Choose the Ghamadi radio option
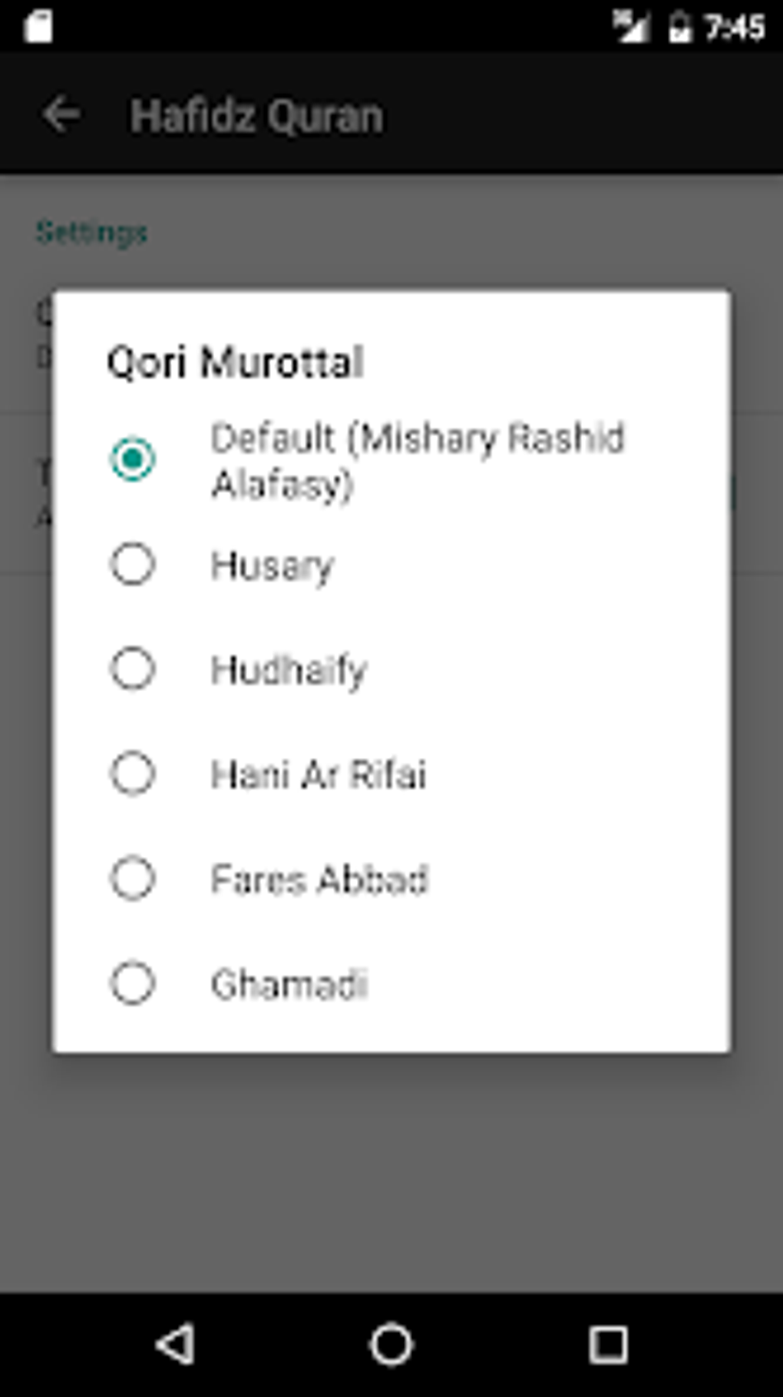Screen dimensions: 783x1397 coord(133,983)
